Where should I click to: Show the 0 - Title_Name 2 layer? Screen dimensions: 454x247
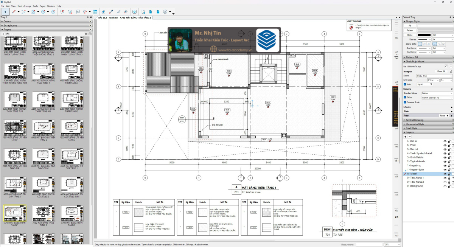click(445, 182)
